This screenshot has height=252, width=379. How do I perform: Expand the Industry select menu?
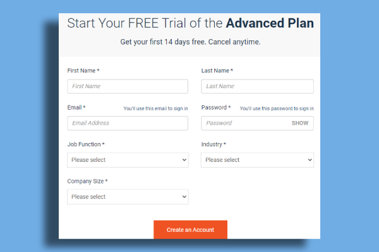257,160
